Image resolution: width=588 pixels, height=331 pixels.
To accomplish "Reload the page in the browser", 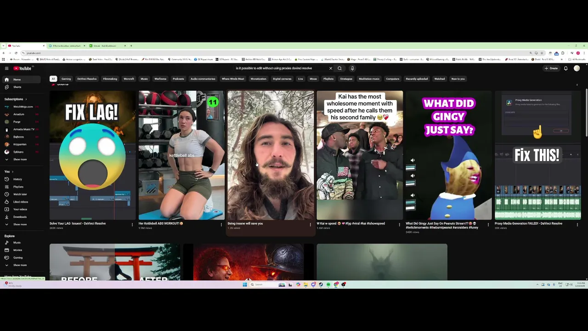I will click(16, 53).
